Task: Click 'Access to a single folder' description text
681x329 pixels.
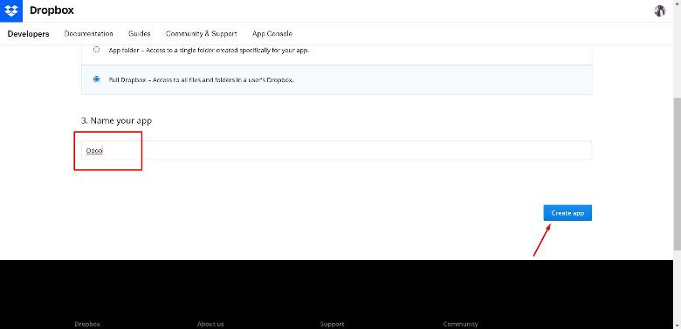Action: pos(228,50)
